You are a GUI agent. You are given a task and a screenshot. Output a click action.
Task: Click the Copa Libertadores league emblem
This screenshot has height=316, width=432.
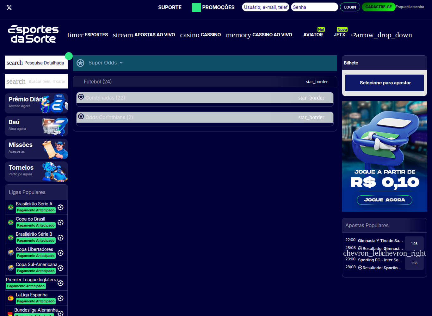pyautogui.click(x=11, y=253)
